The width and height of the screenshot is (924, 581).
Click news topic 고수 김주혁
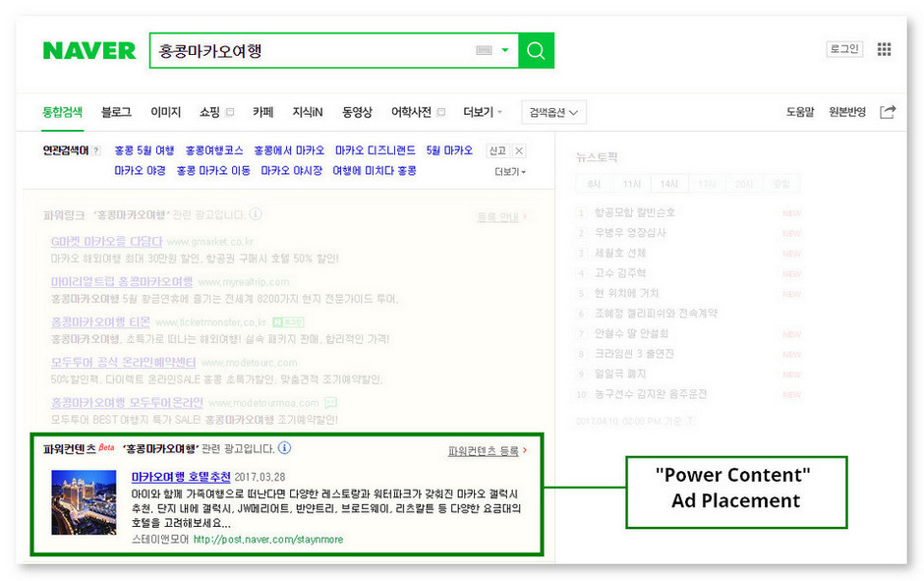click(x=620, y=273)
